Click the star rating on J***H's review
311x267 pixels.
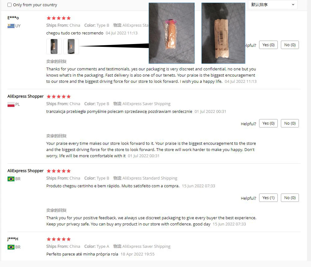[x=58, y=239]
